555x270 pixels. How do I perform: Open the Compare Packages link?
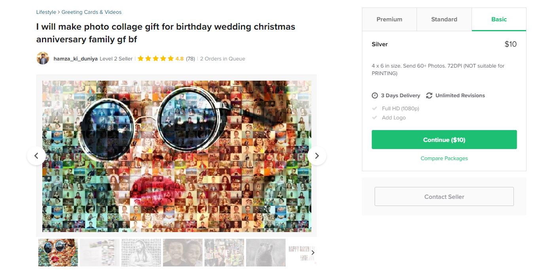[444, 158]
